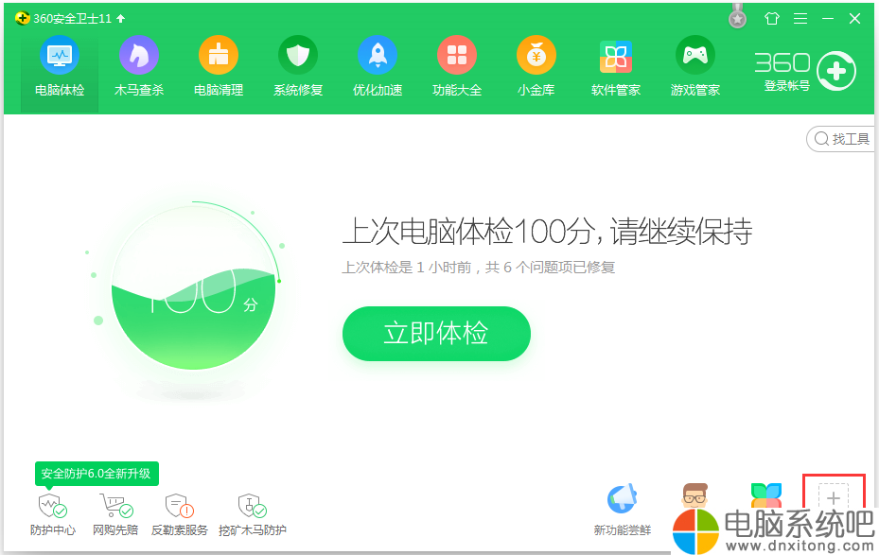The width and height of the screenshot is (879, 555).
Task: Open 电脑清理 cleanup tool
Action: (x=219, y=67)
